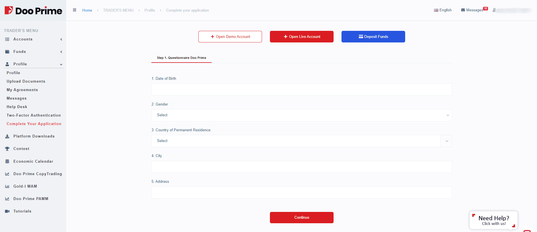Open Help Desk menu item

[x=17, y=107]
